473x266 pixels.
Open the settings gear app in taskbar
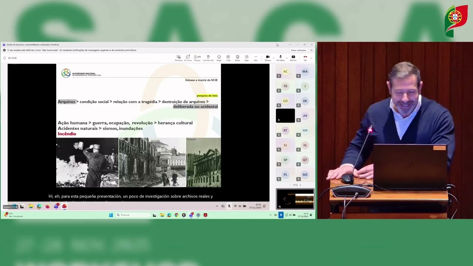tap(198, 215)
